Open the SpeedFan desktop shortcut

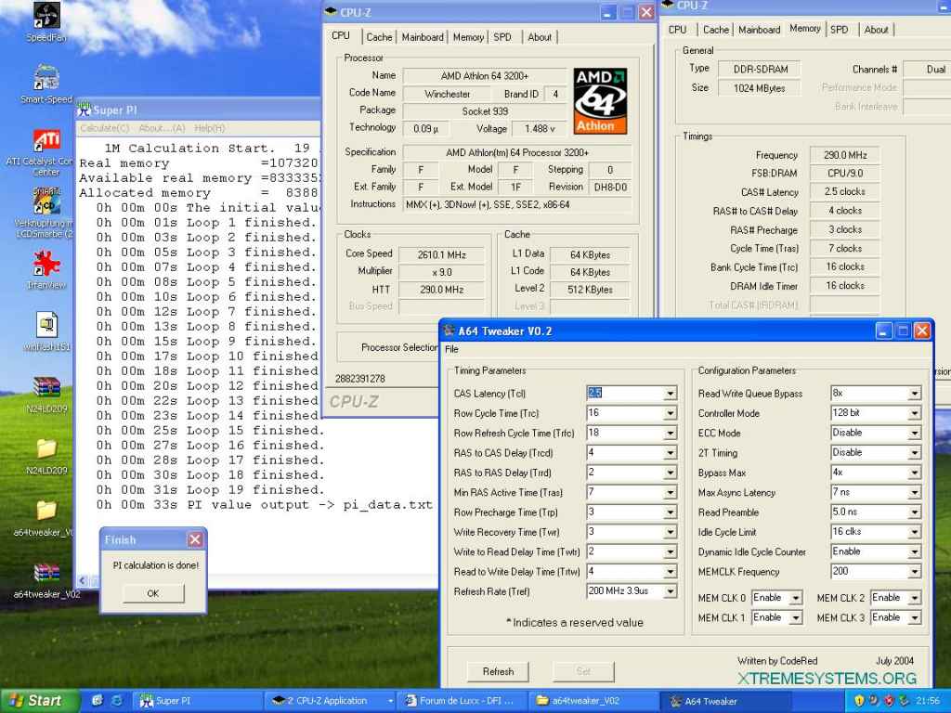[46, 16]
